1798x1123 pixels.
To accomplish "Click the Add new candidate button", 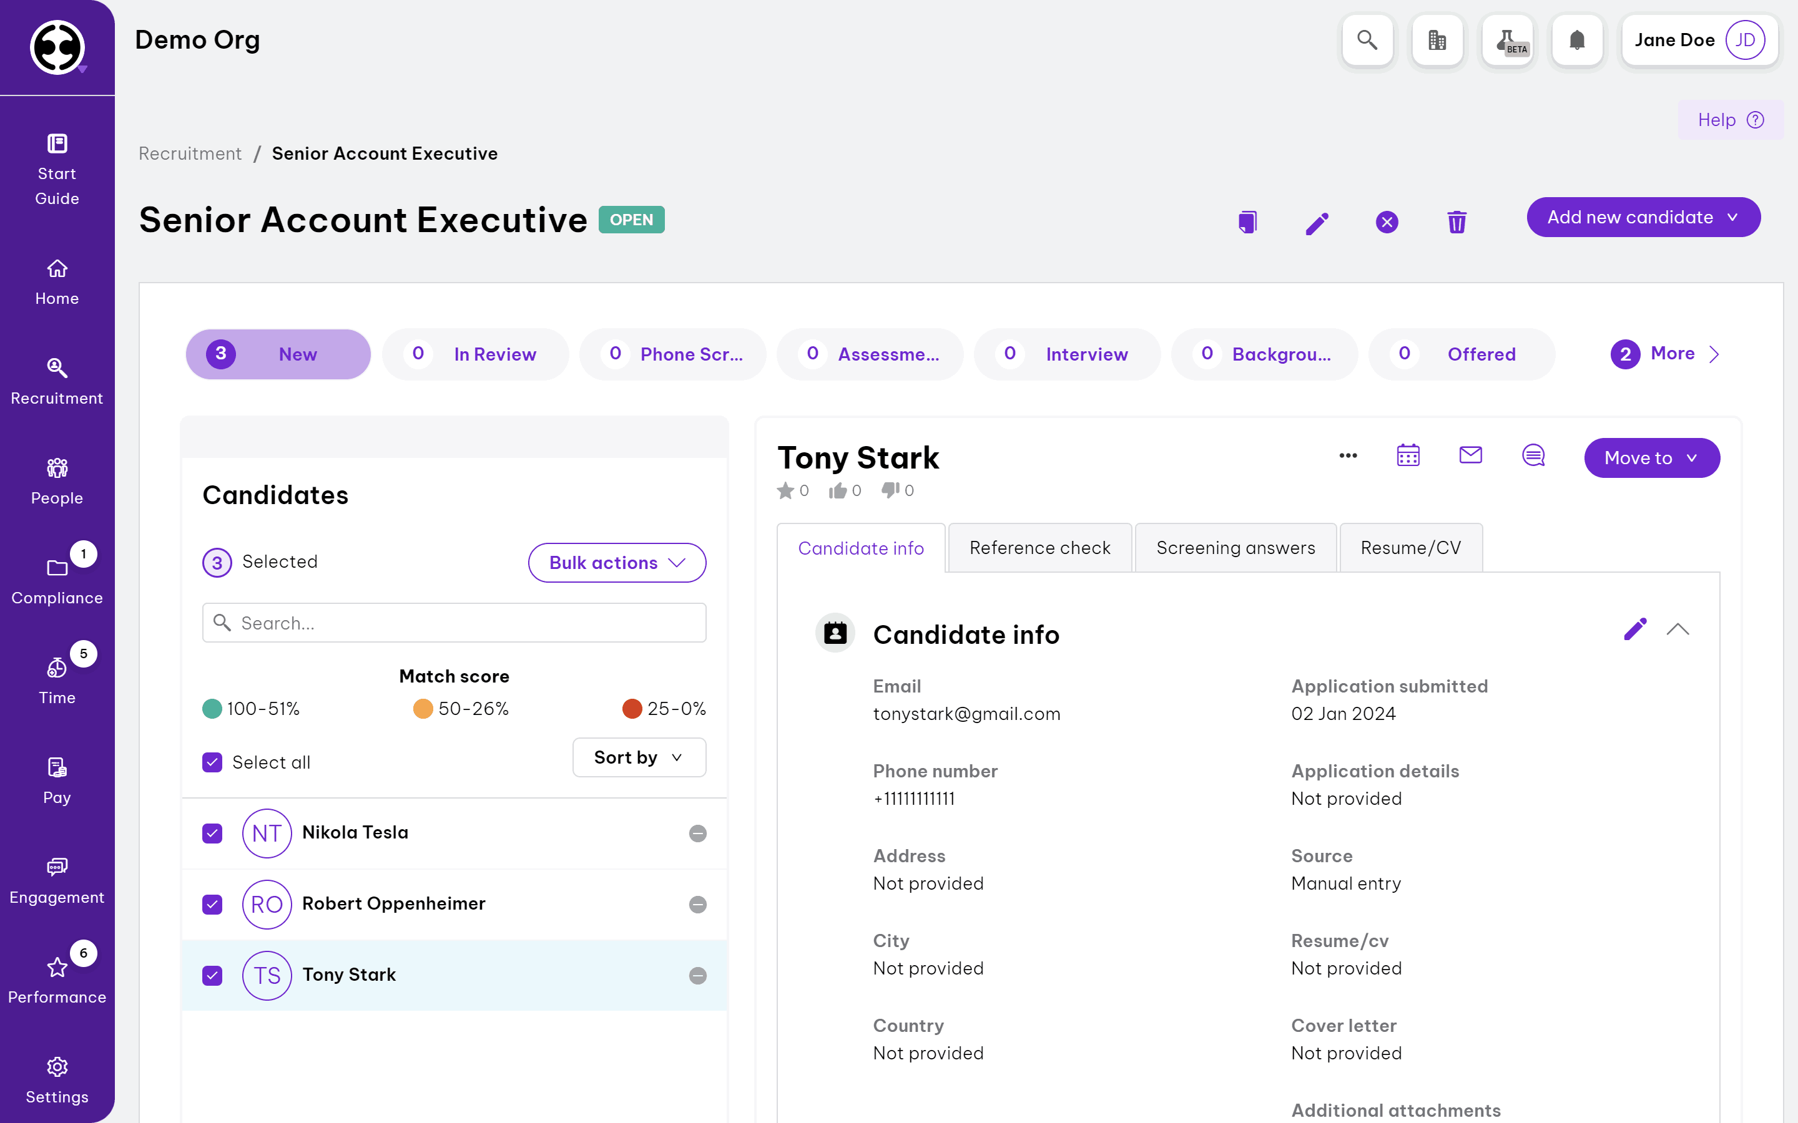I will pyautogui.click(x=1643, y=218).
